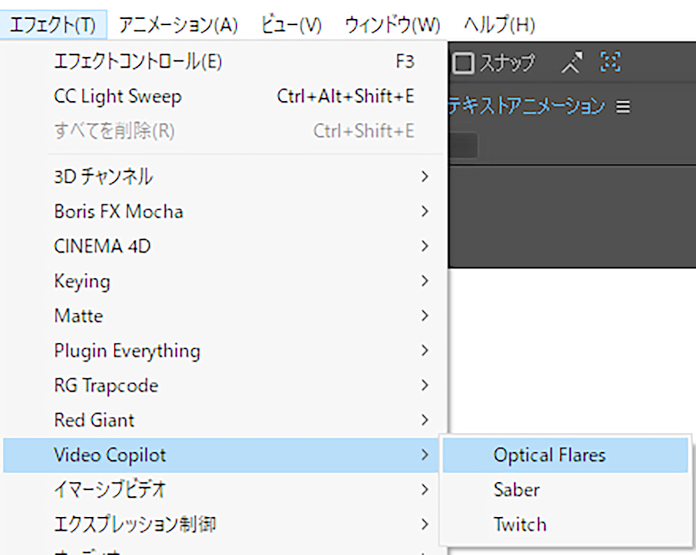
Task: Select Saber effect
Action: [565, 490]
